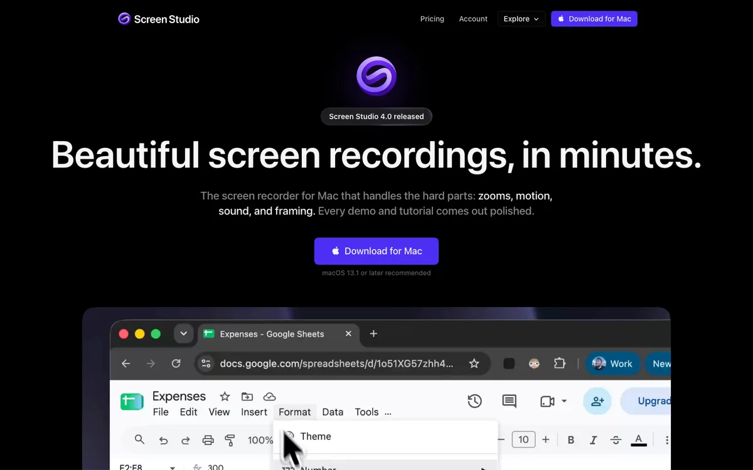Viewport: 753px width, 470px height.
Task: Open version history clock icon
Action: coord(474,401)
